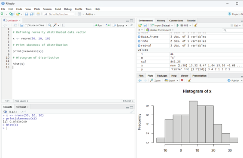Open the List view dropdown
Viewport: 243px width, 158px height.
click(236, 25)
